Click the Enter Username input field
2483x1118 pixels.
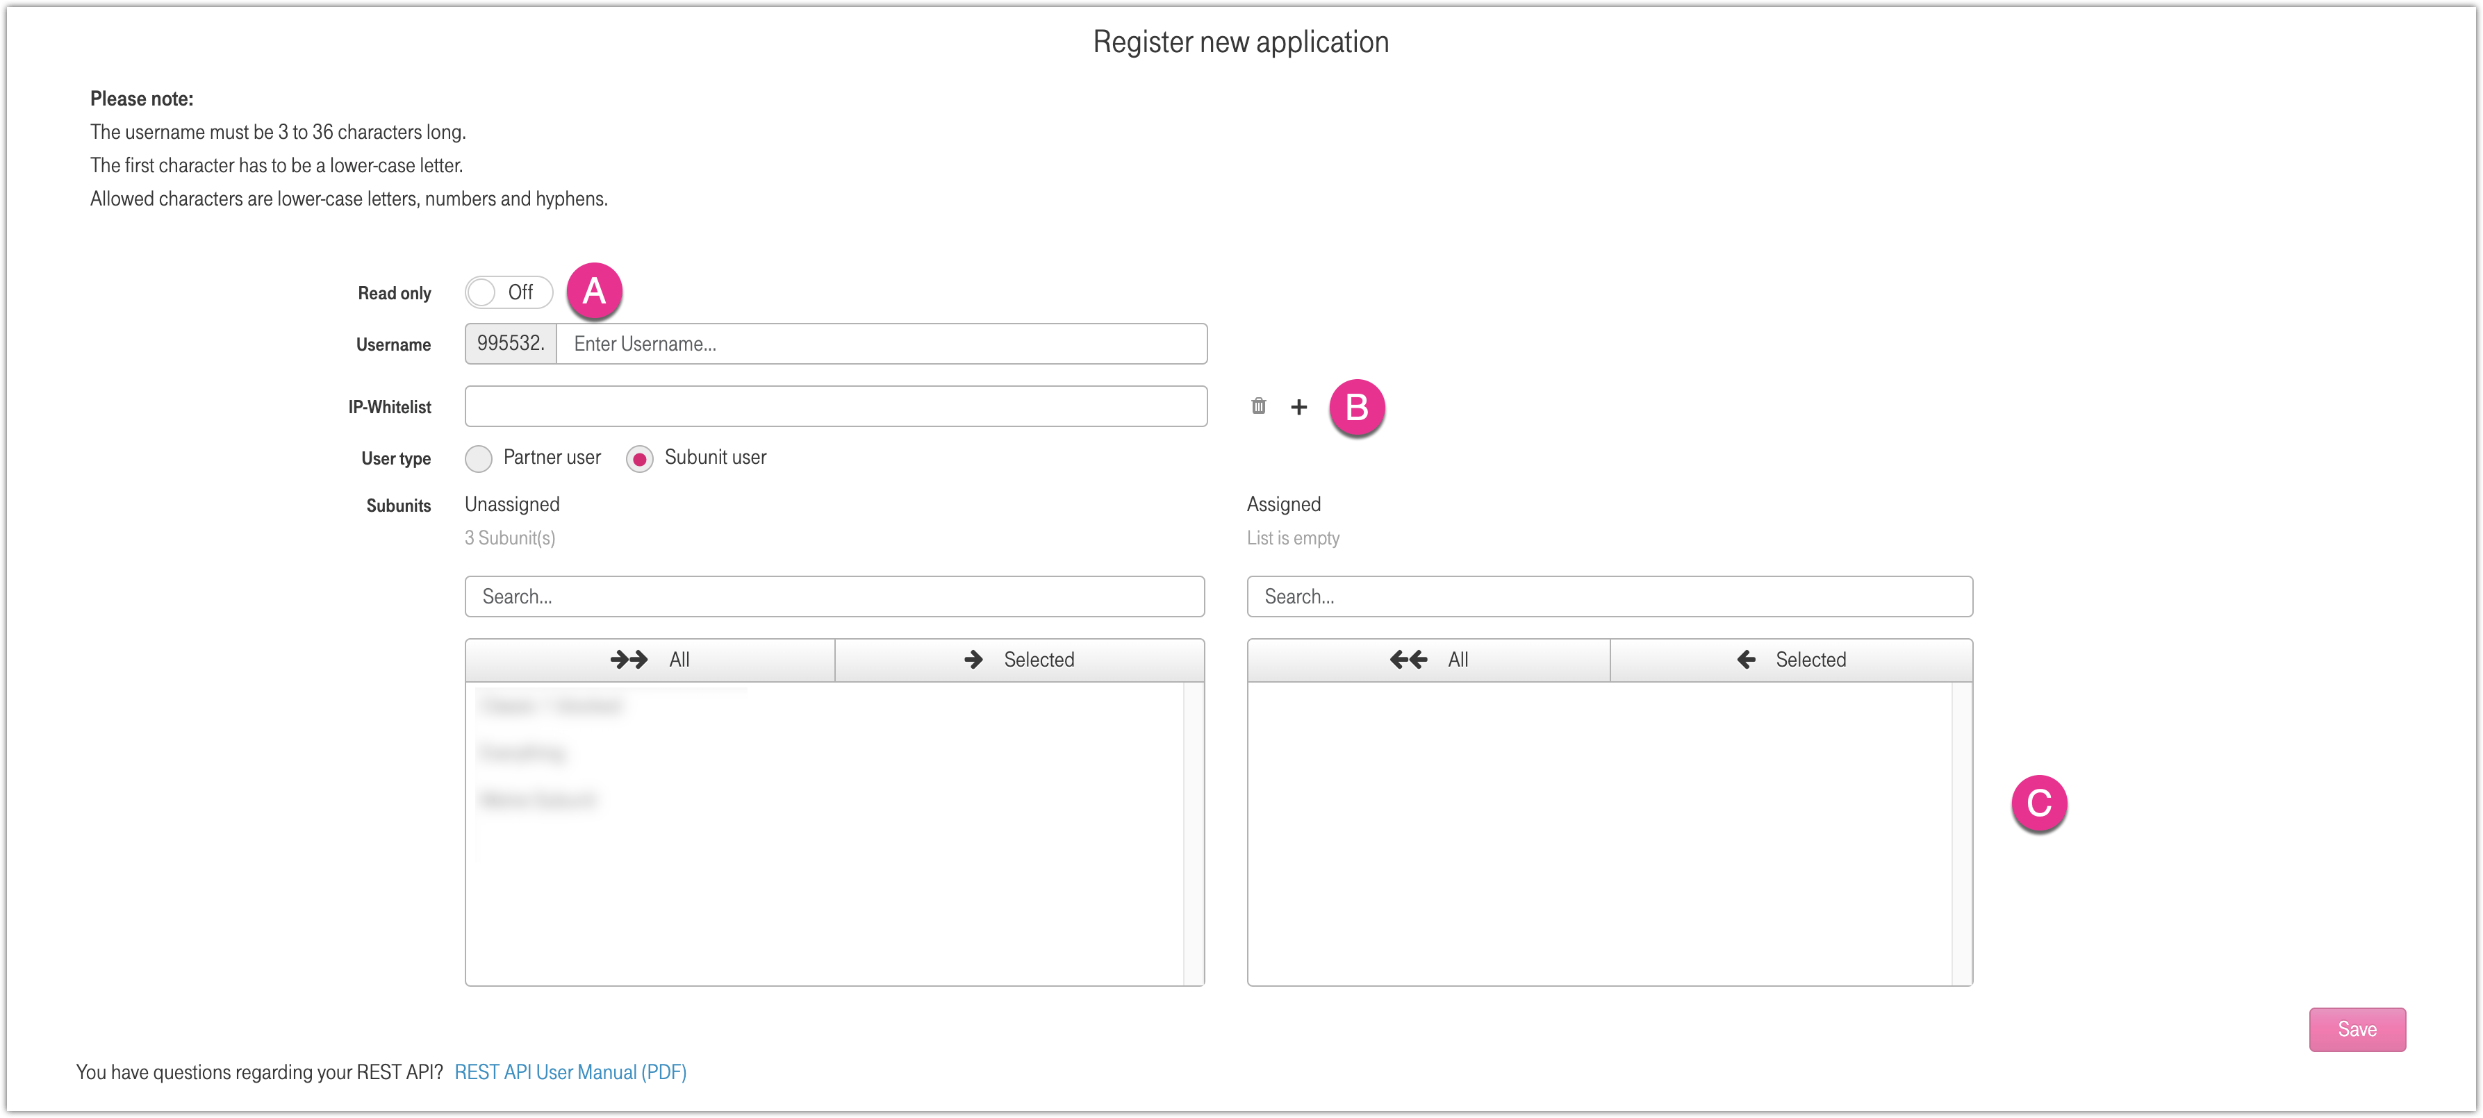(x=880, y=344)
